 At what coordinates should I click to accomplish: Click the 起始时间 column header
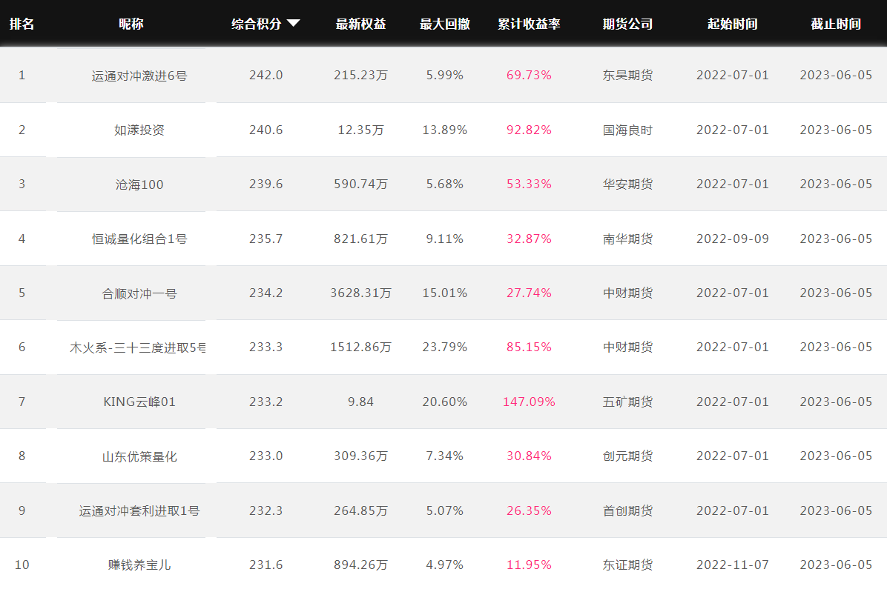[x=733, y=24]
